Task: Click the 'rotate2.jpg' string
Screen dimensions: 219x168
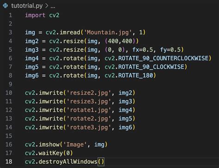Action: (89, 119)
